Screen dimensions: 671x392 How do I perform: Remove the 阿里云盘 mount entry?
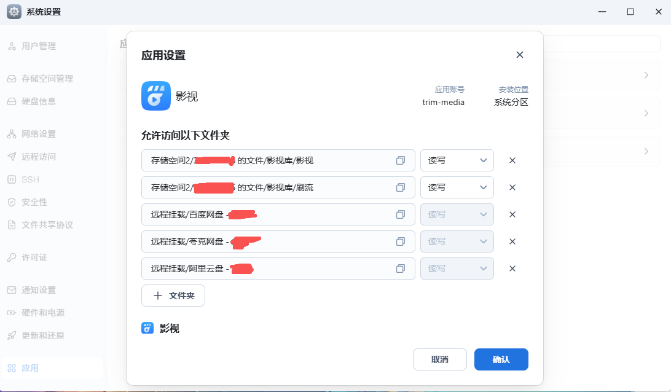tap(512, 269)
